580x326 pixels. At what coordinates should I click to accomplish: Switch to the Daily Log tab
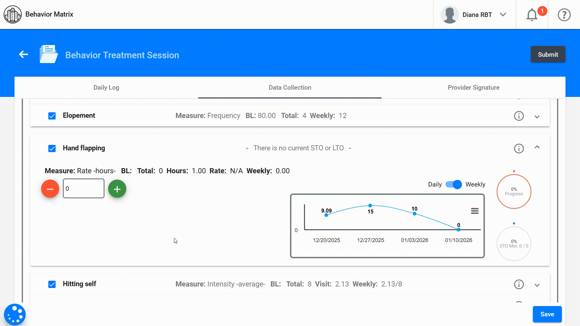106,88
